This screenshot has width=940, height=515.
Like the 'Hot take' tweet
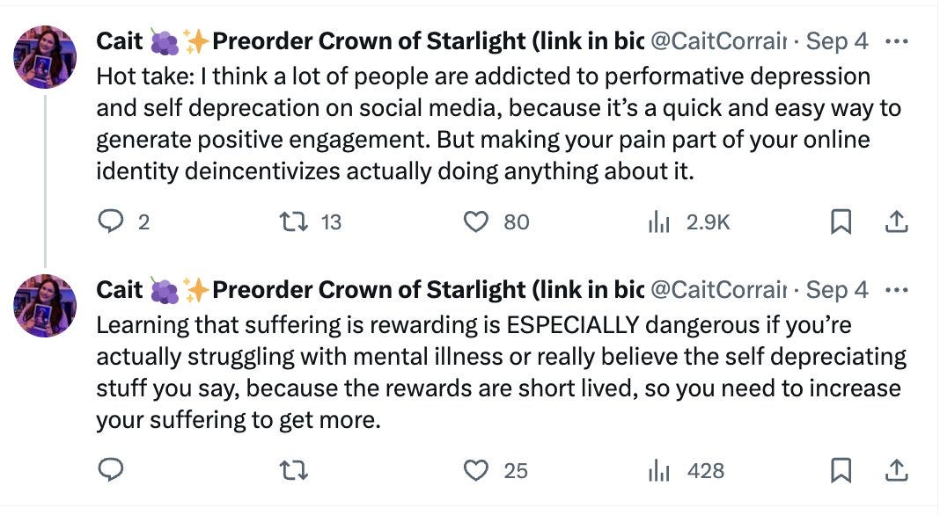[x=478, y=222]
